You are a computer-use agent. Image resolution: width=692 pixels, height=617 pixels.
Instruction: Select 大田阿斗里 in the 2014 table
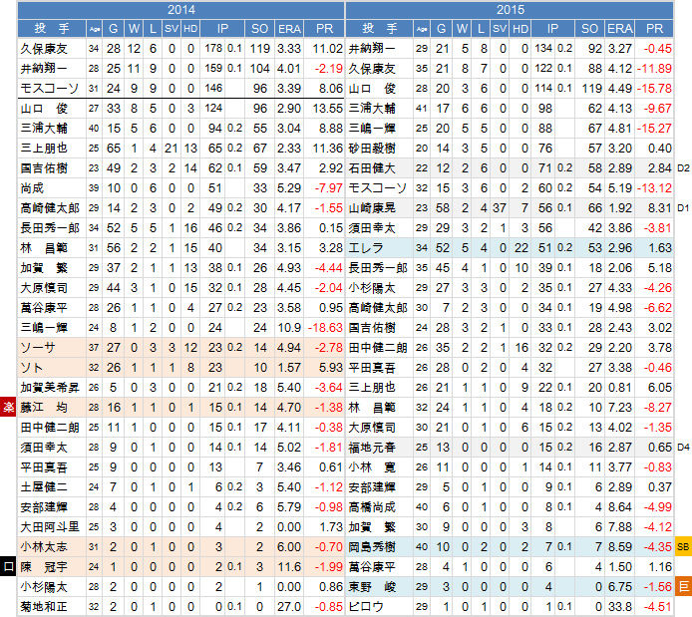[x=50, y=527]
